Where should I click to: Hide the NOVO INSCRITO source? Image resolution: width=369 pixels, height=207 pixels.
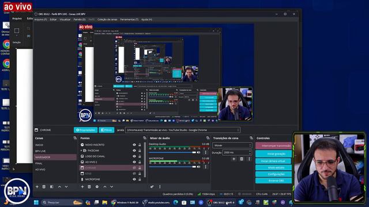pos(134,145)
